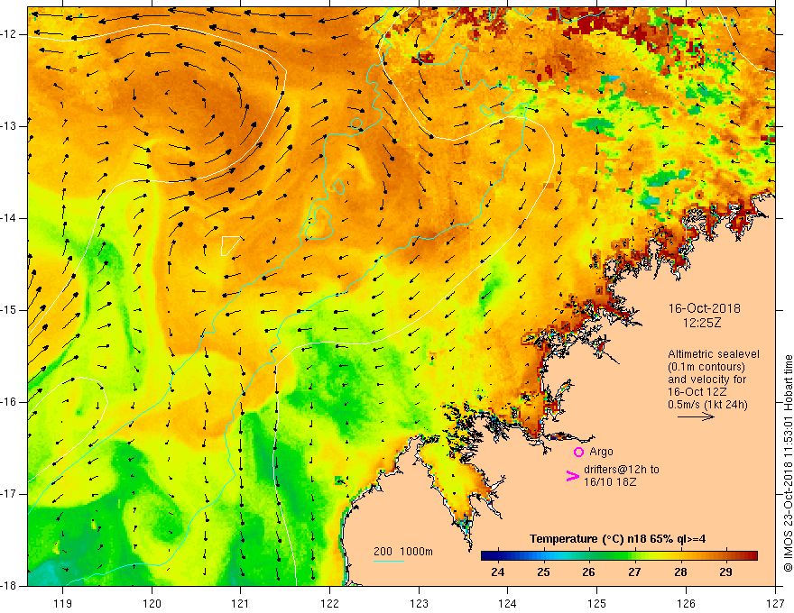This screenshot has height=613, width=794.
Task: Click the '0.5m/s (1kt 24h)' text
Action: [x=707, y=405]
